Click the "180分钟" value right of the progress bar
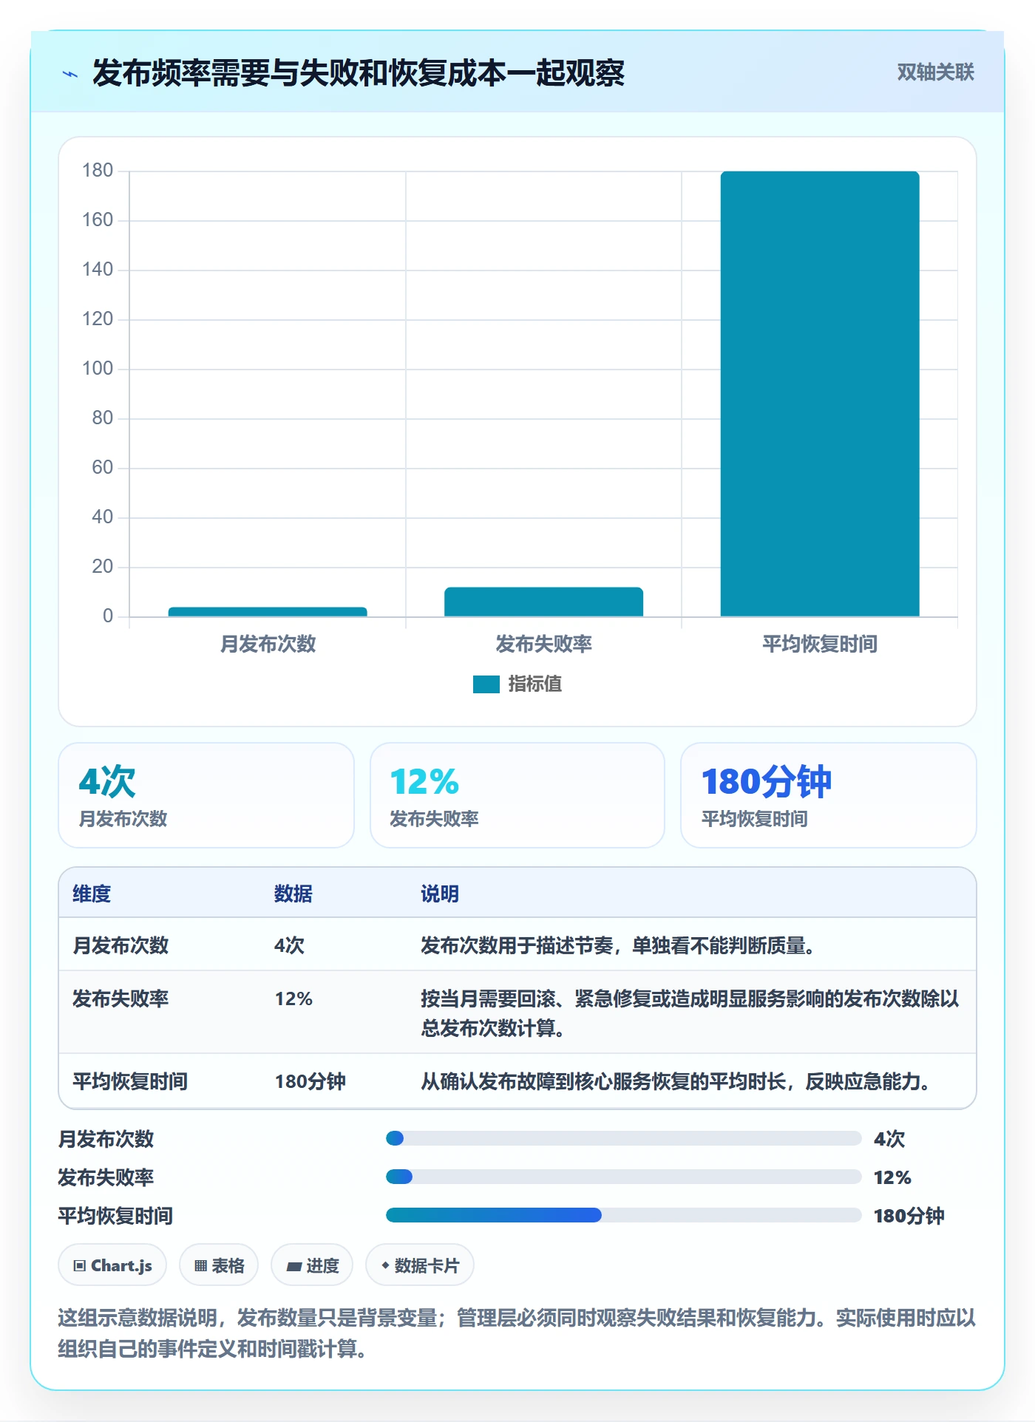Screen dimensions: 1035x1422 (x=909, y=1216)
